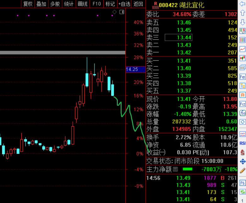Image resolution: width=246 pixels, height=203 pixels.
Task: Click the F5 chart switch icon
Action: (x=243, y=183)
